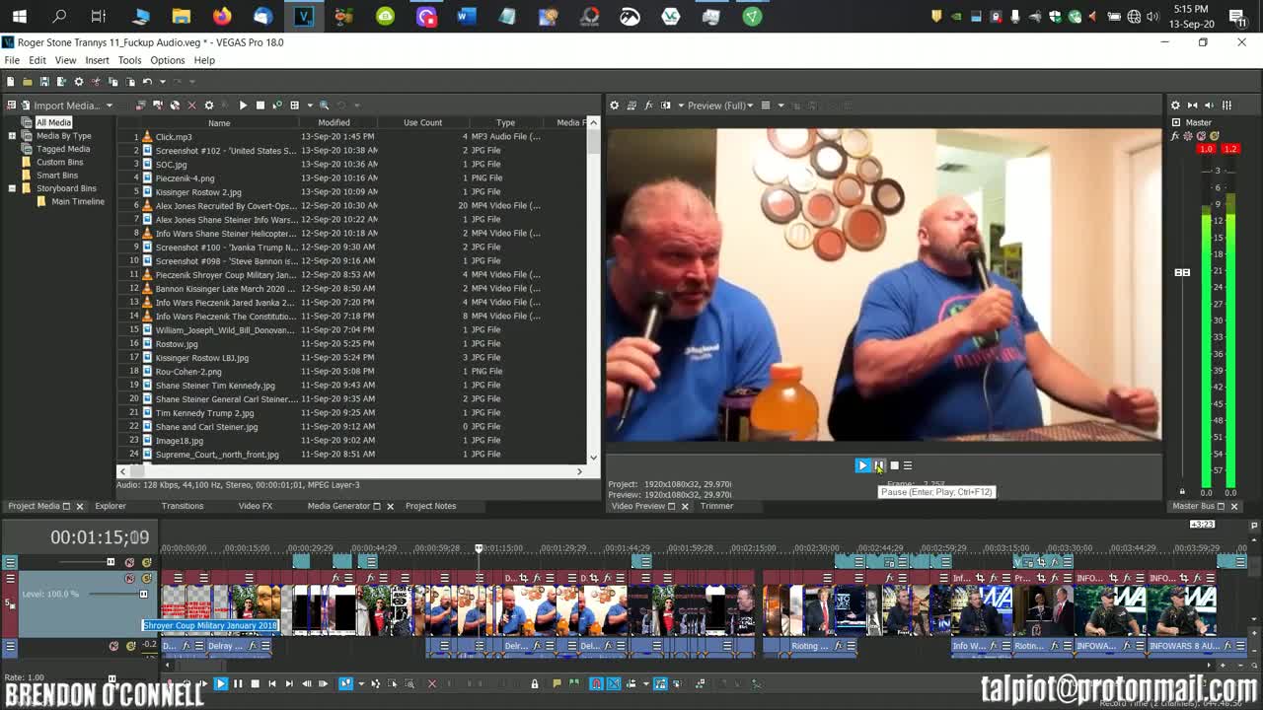Screen dimensions: 1263x710
Task: Remove selected media with red X icon
Action: point(191,106)
